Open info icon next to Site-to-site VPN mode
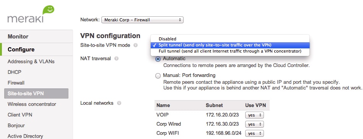Image resolution: width=363 pixels, height=139 pixels. point(136,45)
